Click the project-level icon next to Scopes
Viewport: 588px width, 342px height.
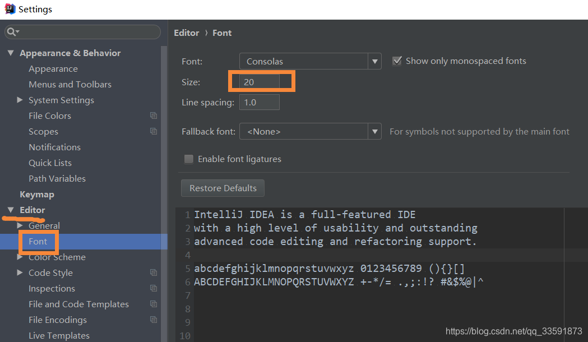coord(154,131)
